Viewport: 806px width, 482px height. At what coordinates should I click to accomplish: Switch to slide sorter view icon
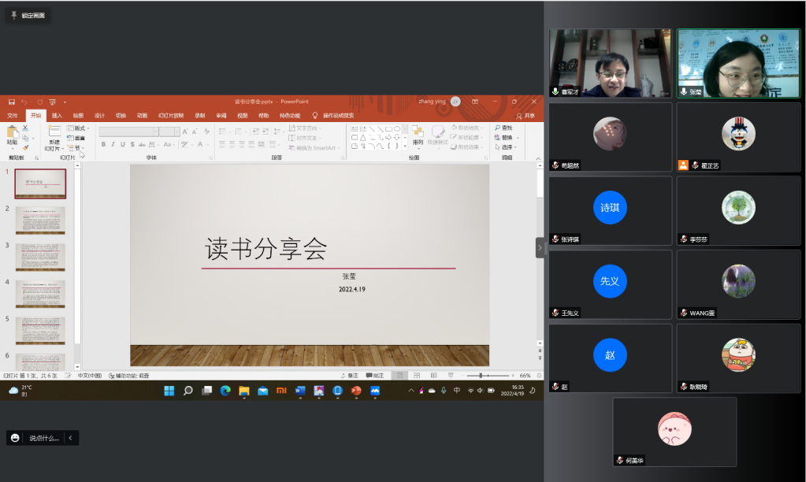(x=417, y=376)
